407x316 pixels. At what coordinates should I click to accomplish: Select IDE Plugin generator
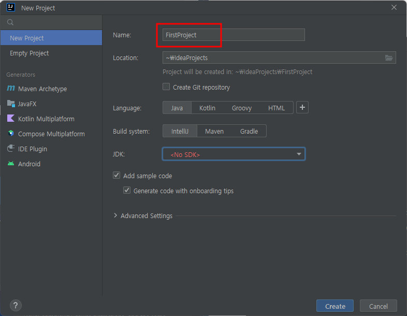[x=51, y=149]
